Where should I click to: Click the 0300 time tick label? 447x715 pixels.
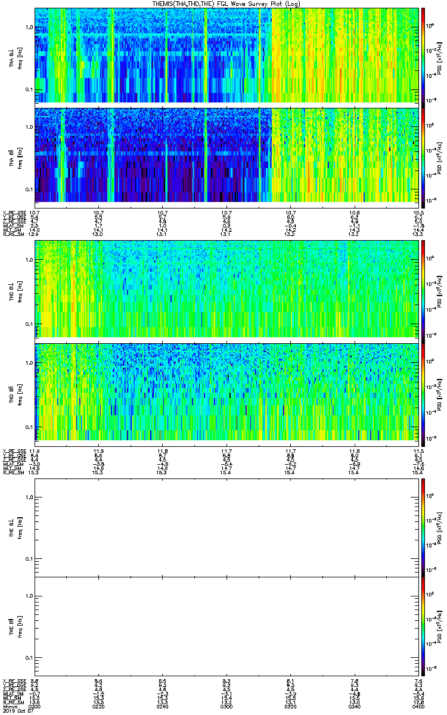(226, 706)
